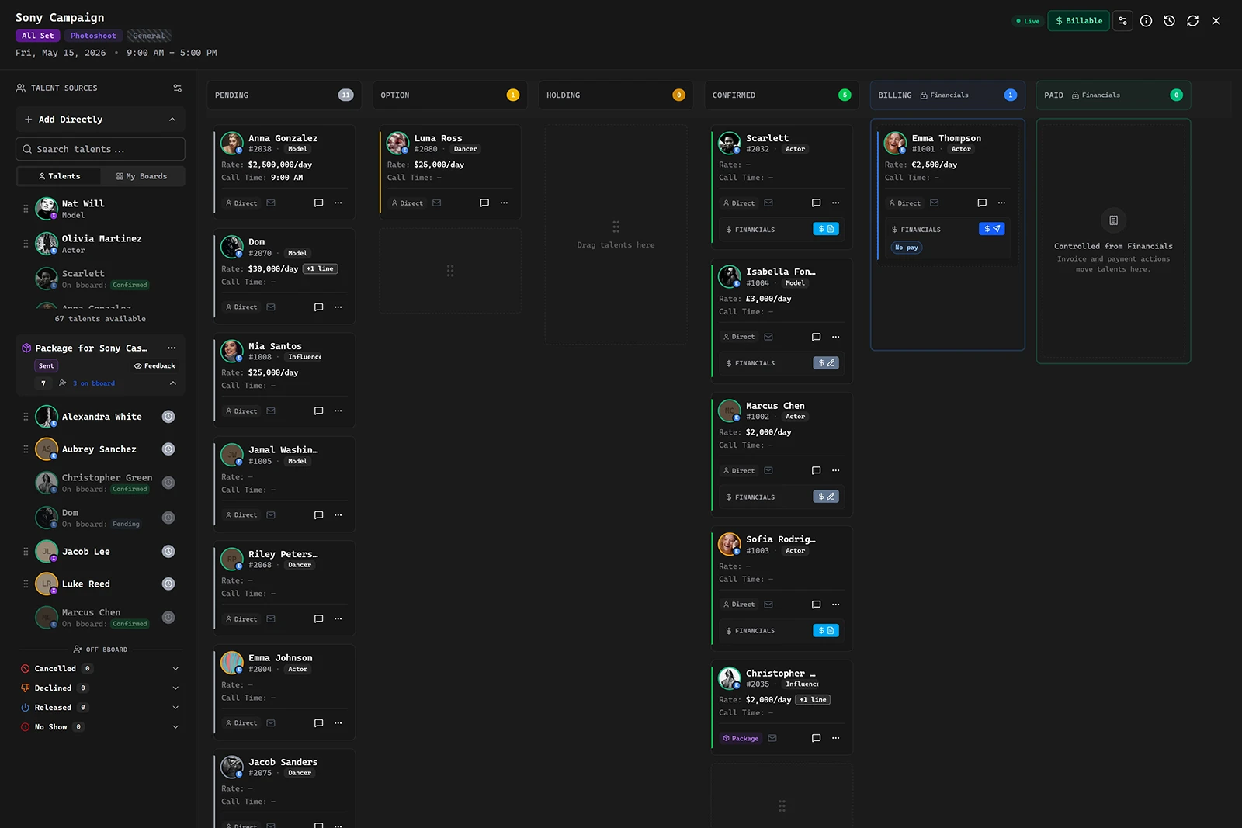This screenshot has width=1242, height=828.
Task: Select the Holding column header
Action: click(616, 95)
